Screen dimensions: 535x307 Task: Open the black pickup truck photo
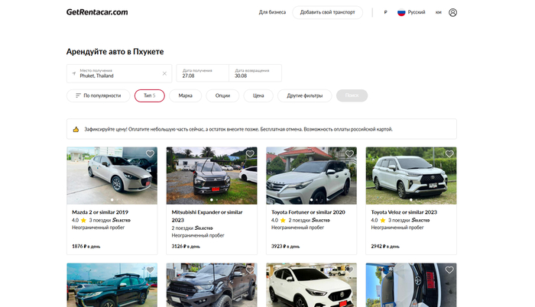(212, 285)
